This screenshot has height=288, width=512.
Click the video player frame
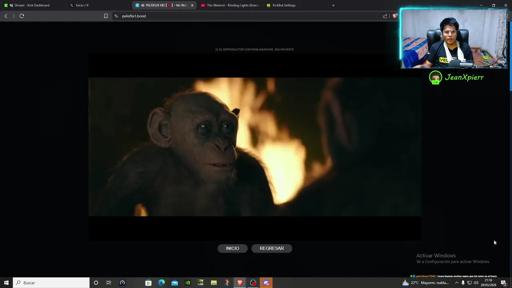coord(255,147)
